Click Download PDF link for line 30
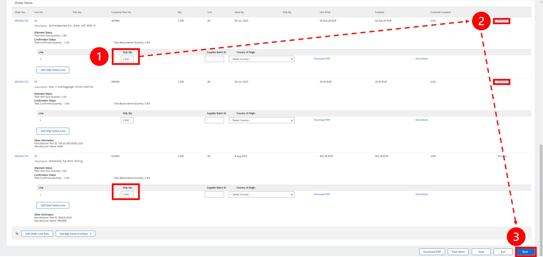The image size is (543, 257). pyautogui.click(x=322, y=194)
